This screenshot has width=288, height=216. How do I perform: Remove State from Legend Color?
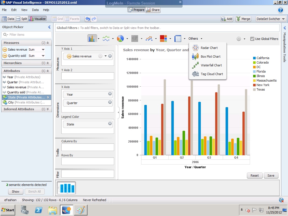pyautogui.click(x=110, y=123)
